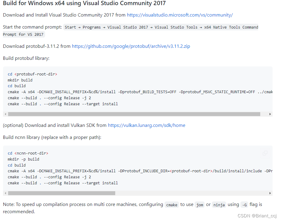The height and width of the screenshot is (221, 281).
Task: Click '--target install' line in ncnn block
Action: [63, 183]
